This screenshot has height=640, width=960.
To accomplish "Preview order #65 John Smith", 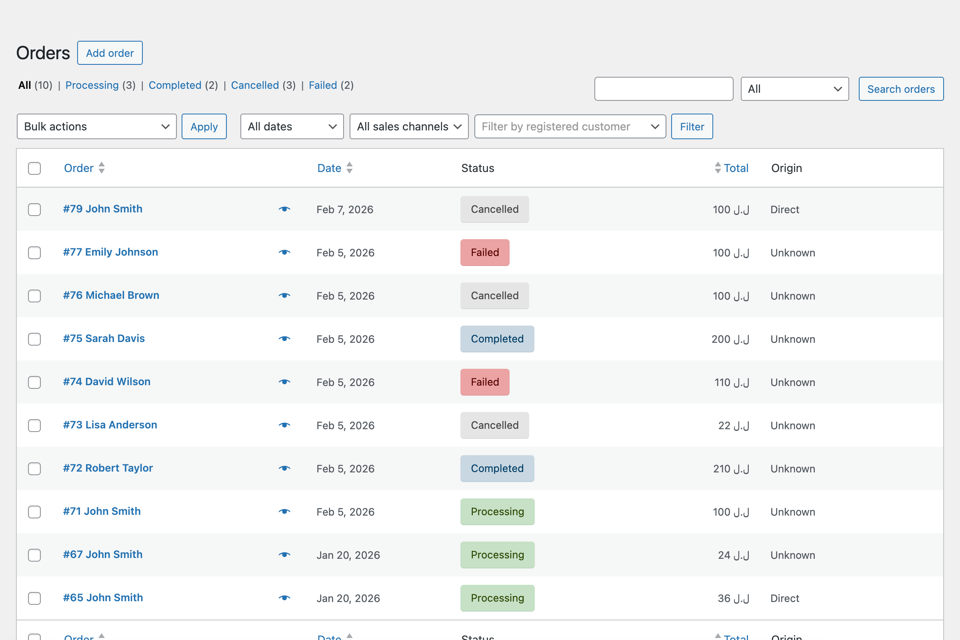I will click(x=284, y=598).
